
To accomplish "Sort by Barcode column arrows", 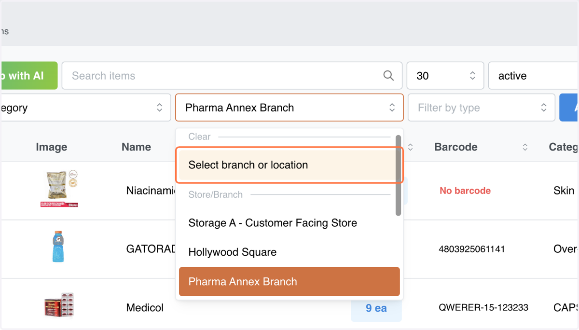I will click(x=525, y=147).
